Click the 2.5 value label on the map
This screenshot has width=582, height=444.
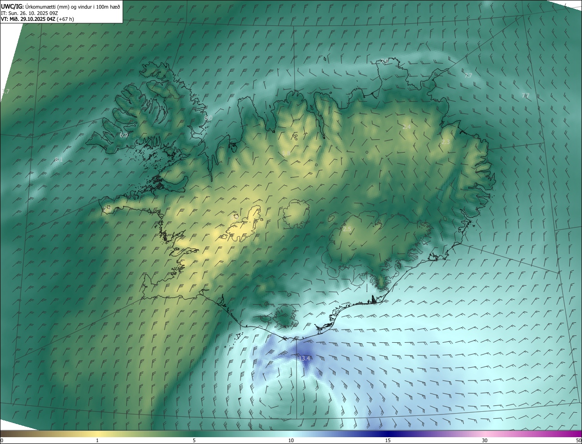point(347,229)
